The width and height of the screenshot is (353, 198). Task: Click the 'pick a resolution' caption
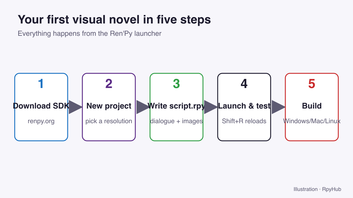pyautogui.click(x=109, y=121)
